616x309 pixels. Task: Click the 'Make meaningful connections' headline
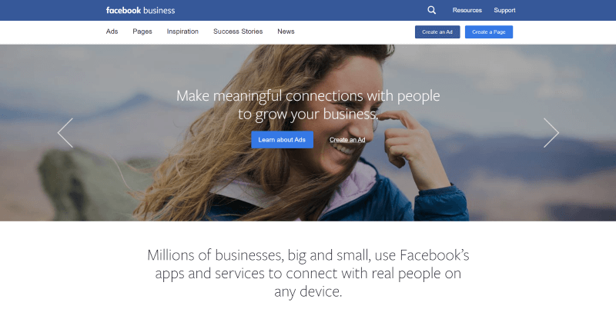click(308, 105)
